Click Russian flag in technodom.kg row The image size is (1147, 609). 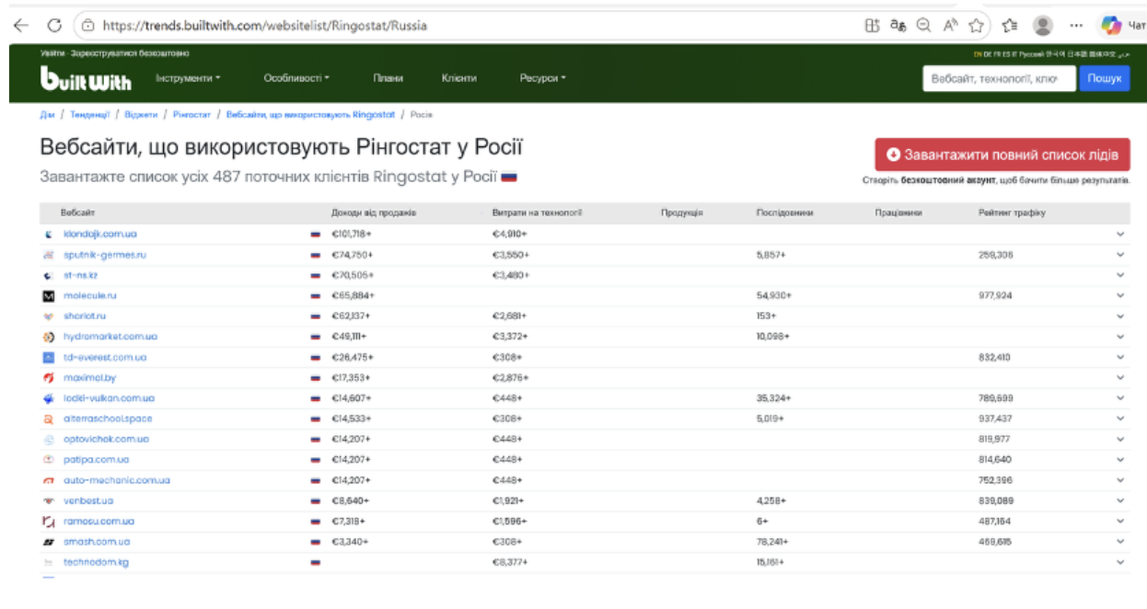[x=316, y=562]
